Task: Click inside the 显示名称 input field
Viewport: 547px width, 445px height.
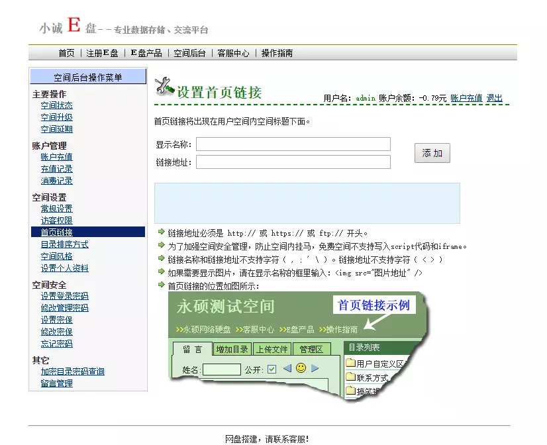Action: (x=291, y=144)
